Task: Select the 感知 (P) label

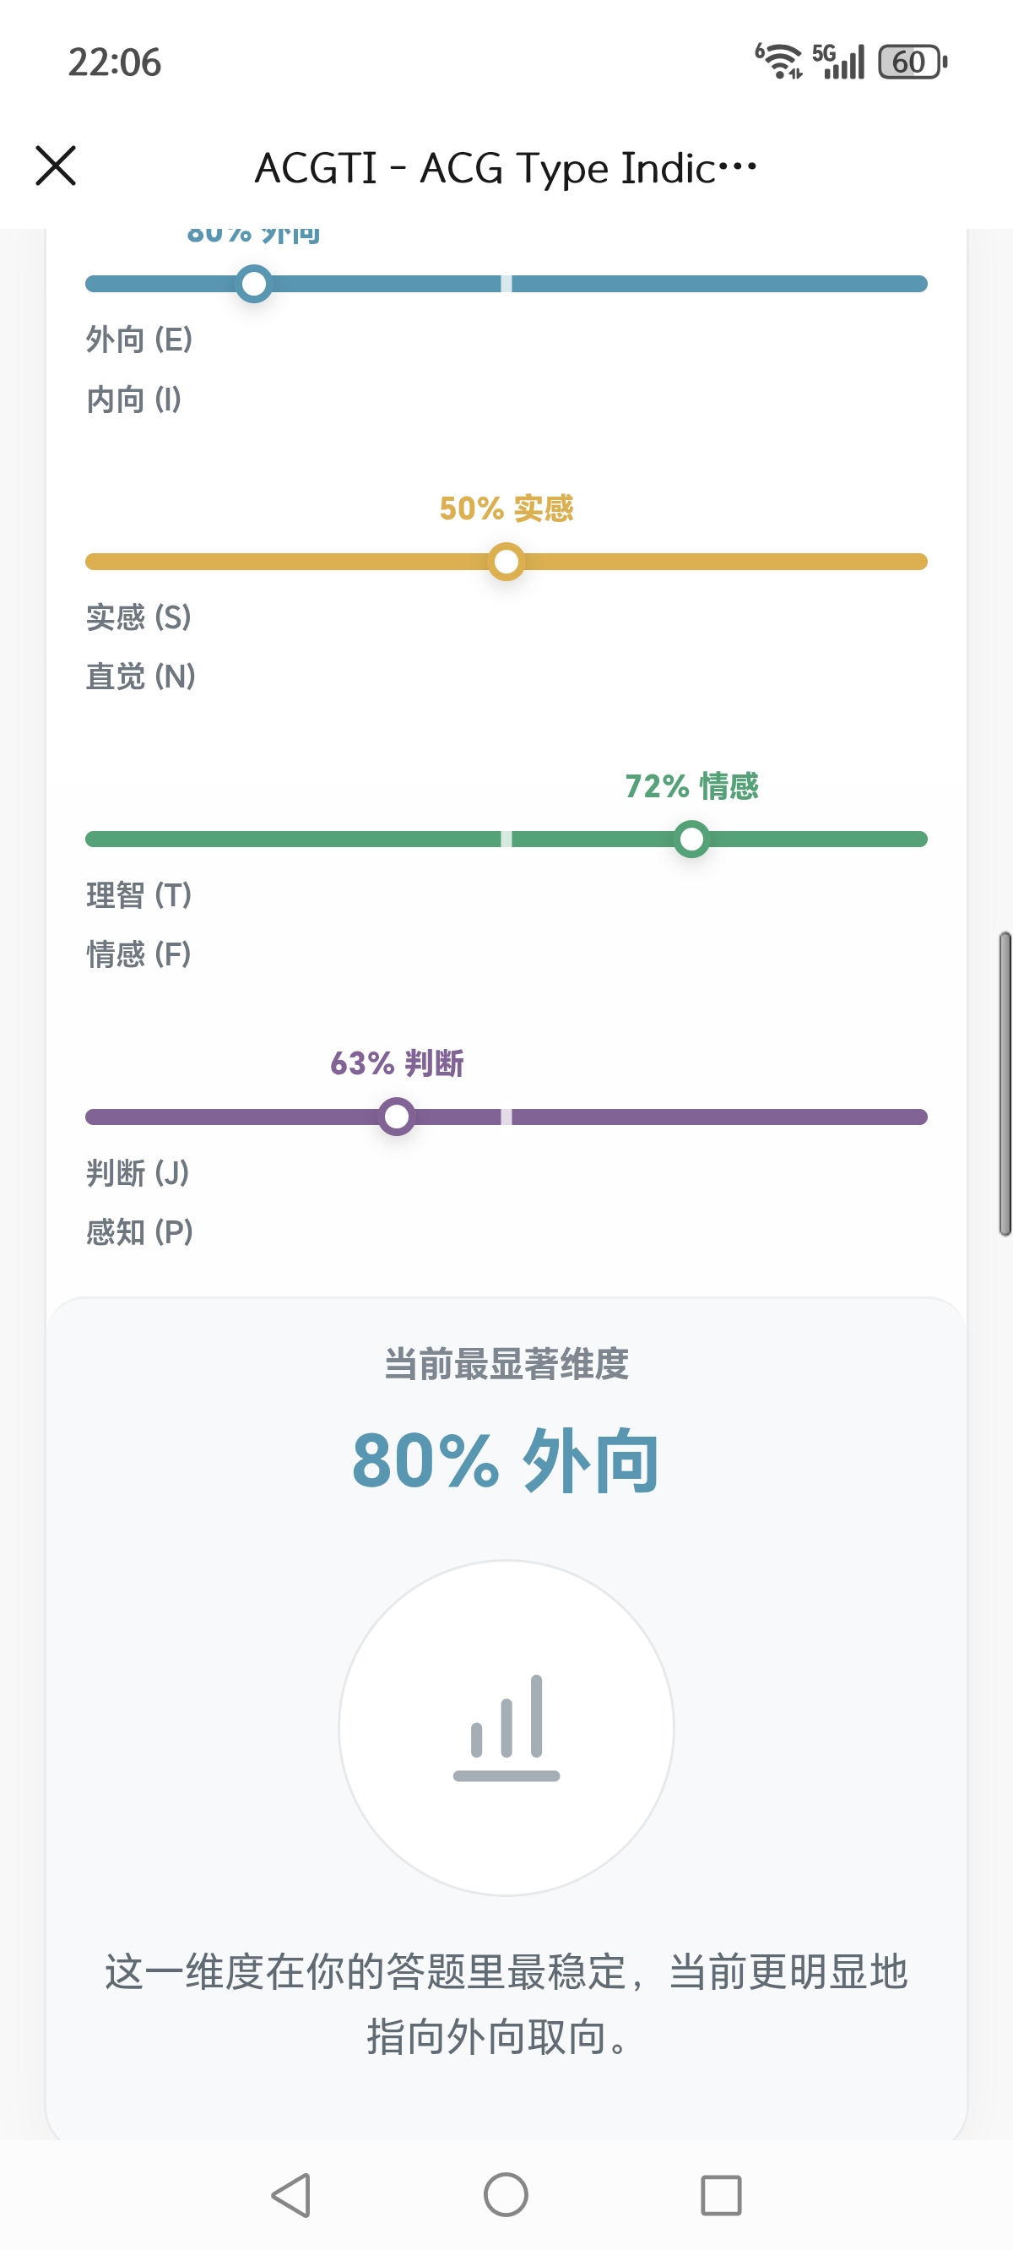Action: point(140,1232)
